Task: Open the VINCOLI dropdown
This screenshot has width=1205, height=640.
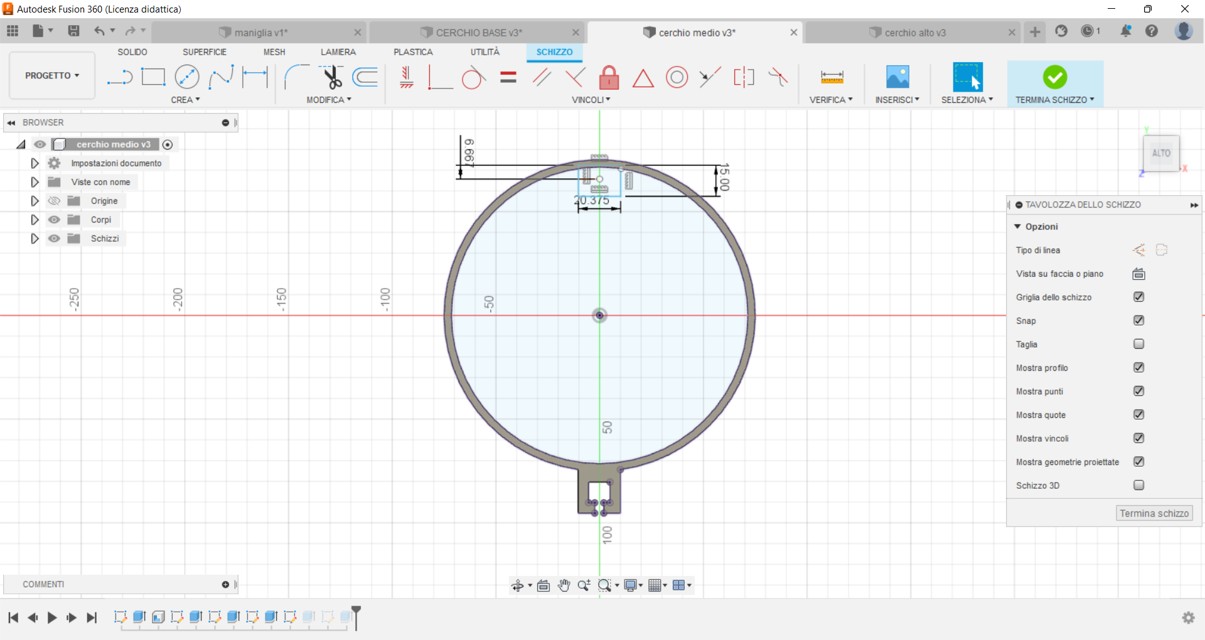Action: click(x=591, y=99)
